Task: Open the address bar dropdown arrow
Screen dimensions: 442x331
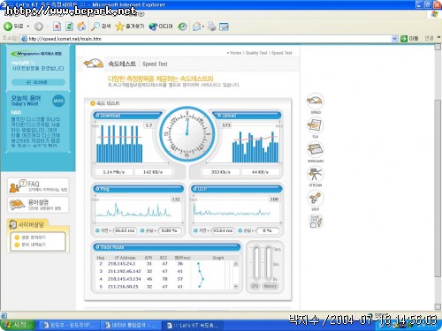Action: coord(394,39)
